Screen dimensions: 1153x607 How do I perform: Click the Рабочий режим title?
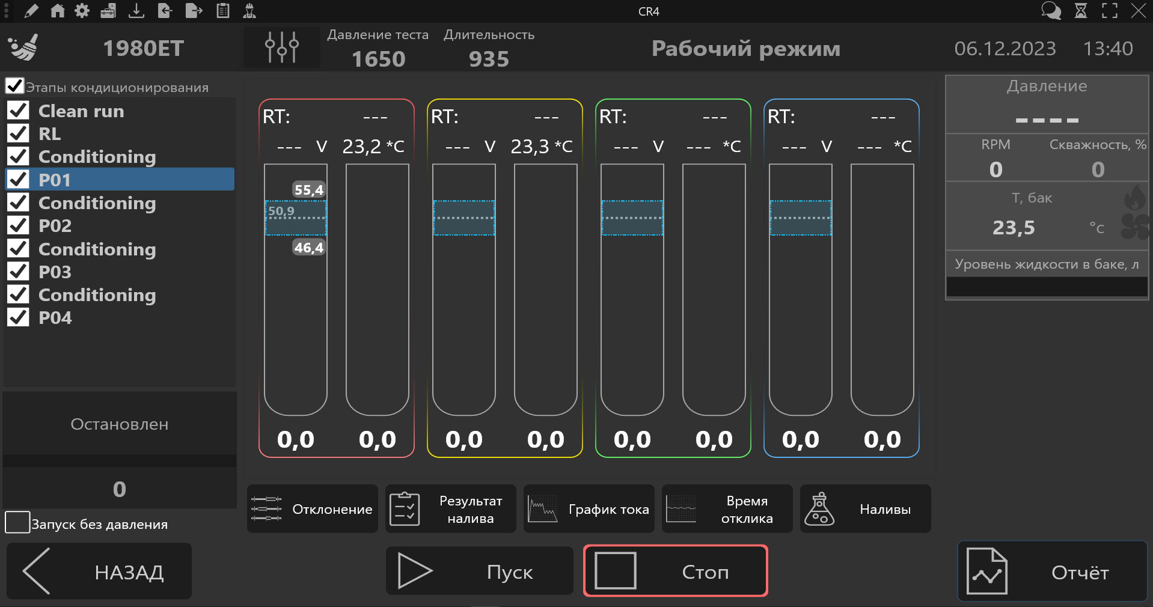click(x=746, y=48)
